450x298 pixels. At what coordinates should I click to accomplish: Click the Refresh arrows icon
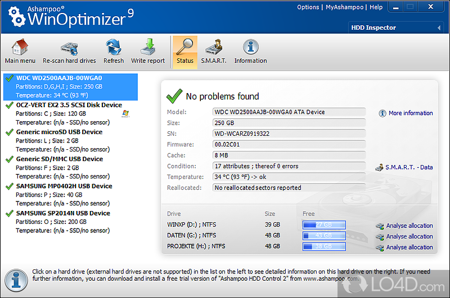coord(114,47)
